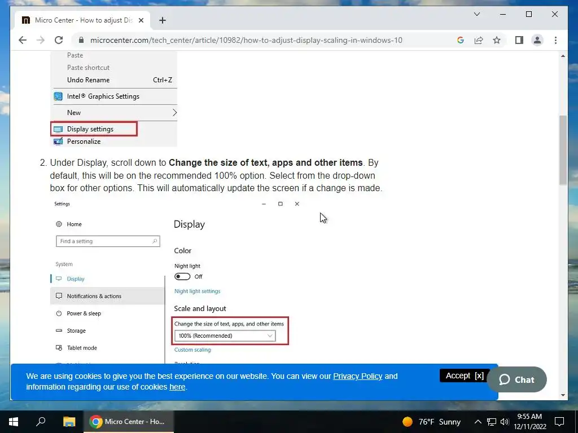The height and width of the screenshot is (433, 578).
Task: Open the Chrome side panel
Action: click(x=519, y=40)
